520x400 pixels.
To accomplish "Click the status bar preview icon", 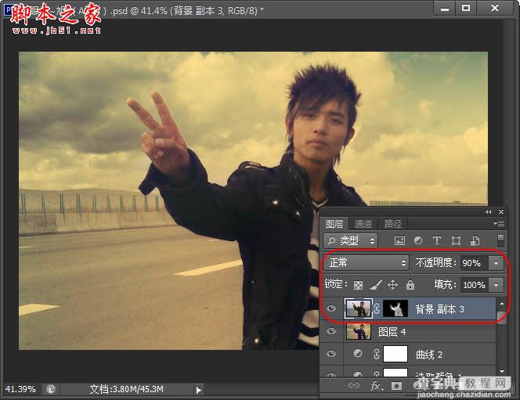I will coord(51,389).
